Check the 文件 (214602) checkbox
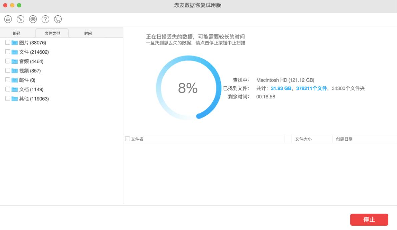This screenshot has height=230, width=397. (x=8, y=52)
